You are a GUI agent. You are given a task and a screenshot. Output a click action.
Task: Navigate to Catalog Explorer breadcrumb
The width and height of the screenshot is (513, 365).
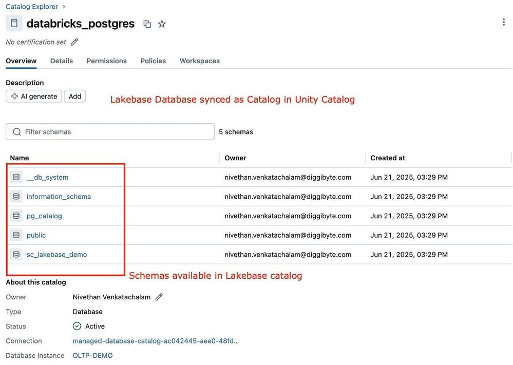31,7
